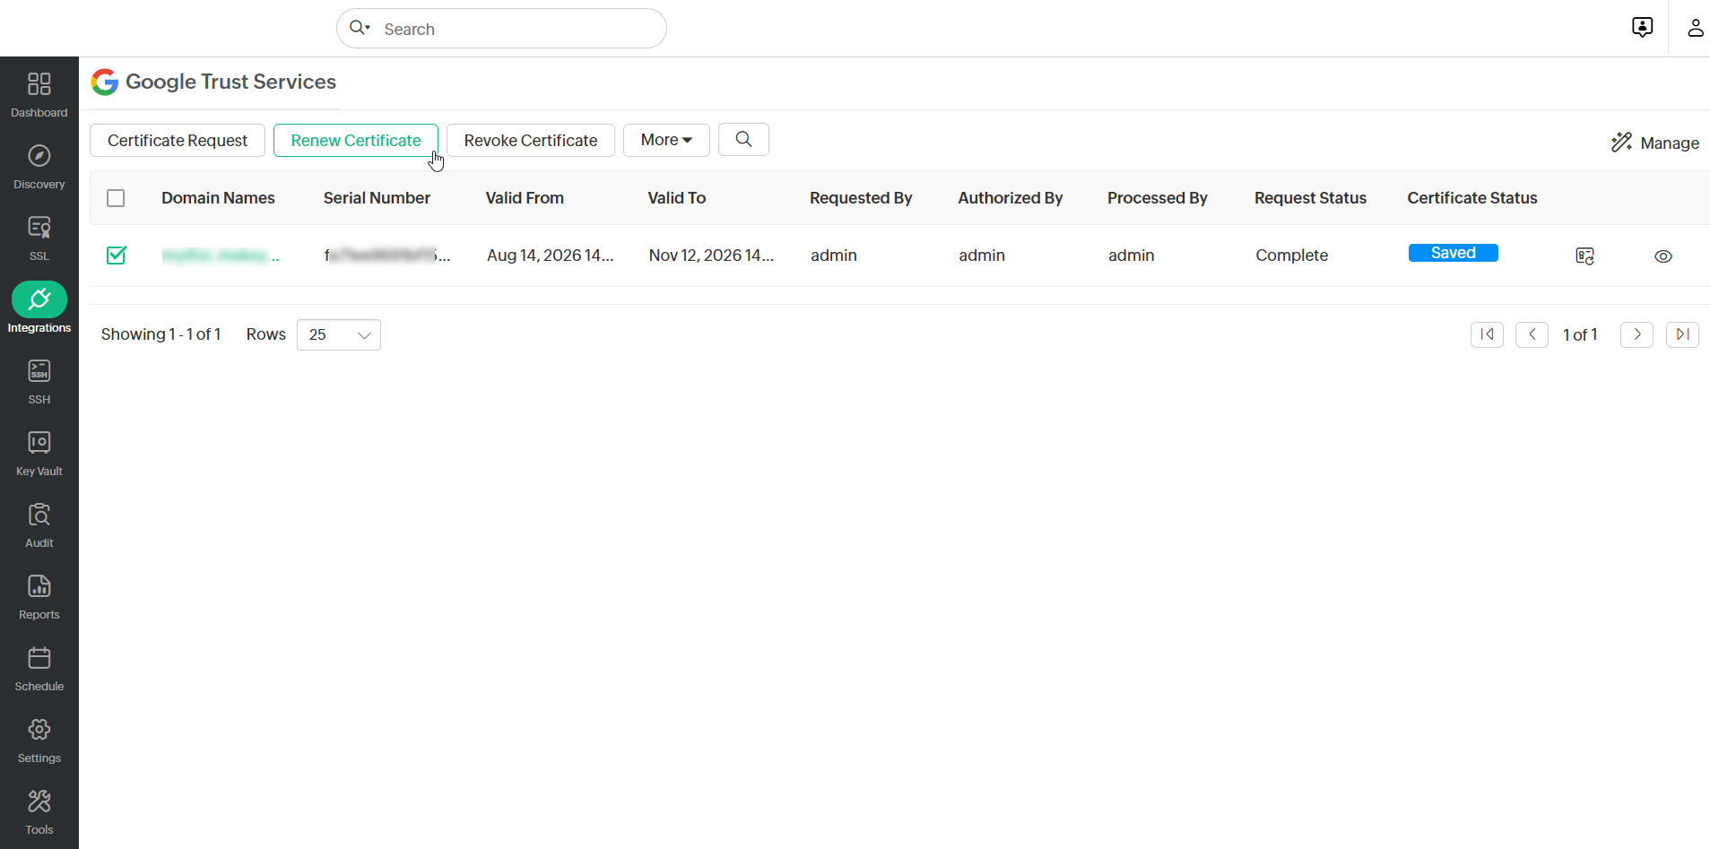Screen dimensions: 1710x849
Task: Go to the next page
Action: pyautogui.click(x=1636, y=334)
